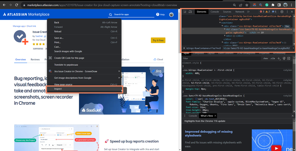The width and height of the screenshot is (296, 151).
Task: Open the Atlassian Marketplace logo link
Action: click(x=26, y=14)
